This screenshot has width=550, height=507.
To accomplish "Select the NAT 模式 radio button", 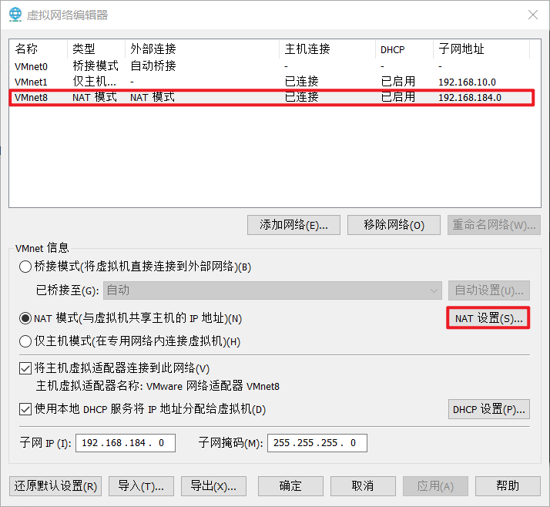I will [x=25, y=318].
